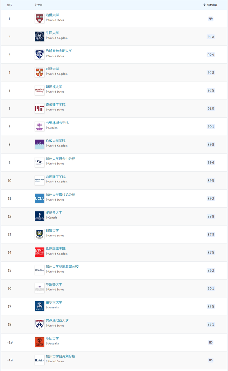
Task: Click the University of Sydney logo
Action: [39, 342]
